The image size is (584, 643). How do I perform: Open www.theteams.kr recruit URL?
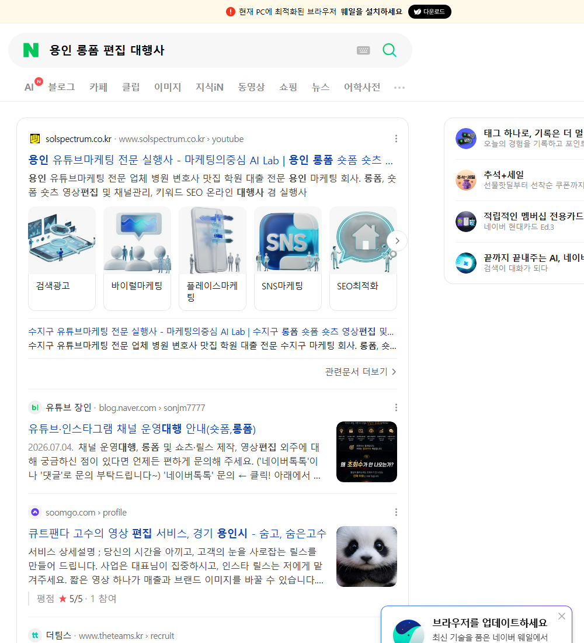126,635
